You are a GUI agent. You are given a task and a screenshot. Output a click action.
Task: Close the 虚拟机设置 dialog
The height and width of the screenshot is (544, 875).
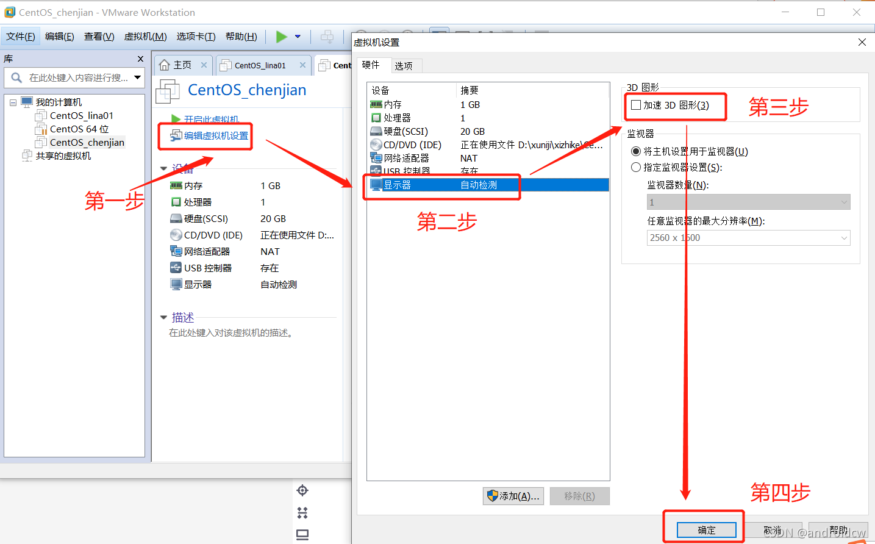tap(862, 42)
